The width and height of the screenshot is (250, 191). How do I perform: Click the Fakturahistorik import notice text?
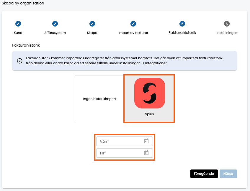124,61
